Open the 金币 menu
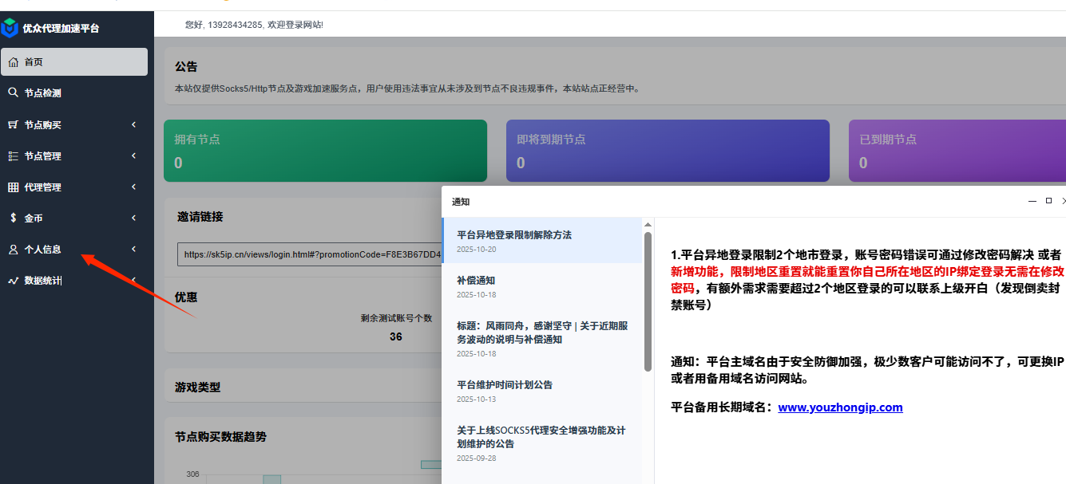Image resolution: width=1066 pixels, height=484 pixels. coord(74,218)
